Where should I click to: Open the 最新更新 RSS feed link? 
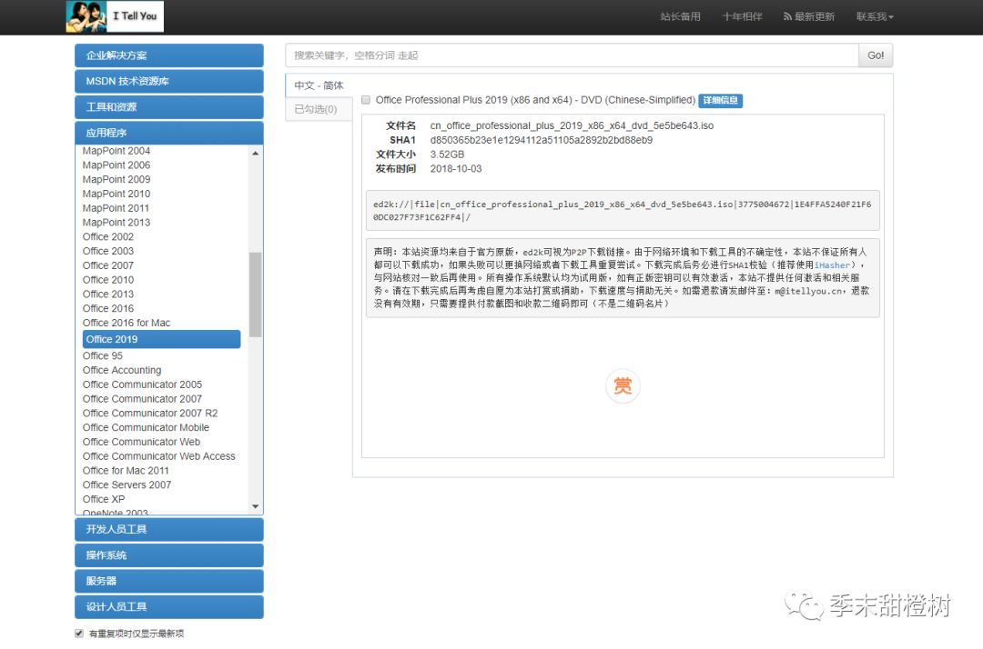pos(809,17)
